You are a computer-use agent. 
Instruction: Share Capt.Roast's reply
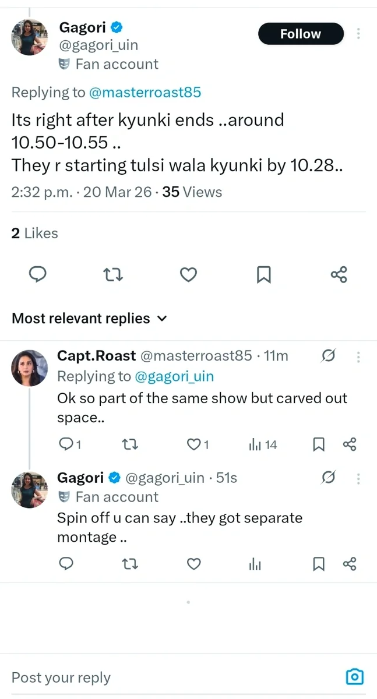(350, 444)
